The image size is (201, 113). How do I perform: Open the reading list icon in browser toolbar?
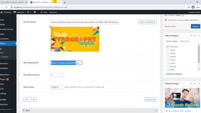[x=188, y=7]
